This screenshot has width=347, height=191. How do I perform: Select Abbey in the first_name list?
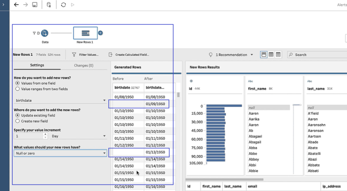tap(254, 160)
